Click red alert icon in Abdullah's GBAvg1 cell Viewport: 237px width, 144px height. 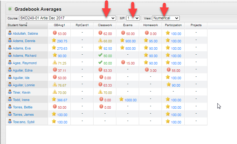[55, 33]
